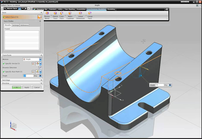The width and height of the screenshot is (202, 139).
Task: Open the Motion type dropdown
Action: click(40, 59)
